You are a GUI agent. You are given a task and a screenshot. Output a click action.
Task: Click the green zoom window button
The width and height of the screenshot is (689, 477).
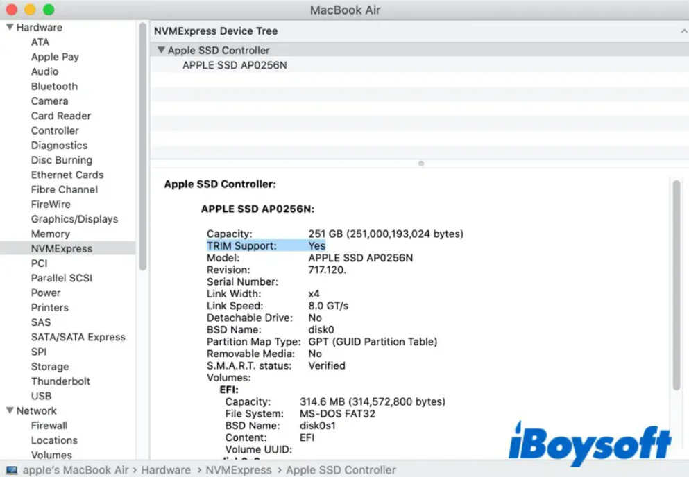click(49, 9)
